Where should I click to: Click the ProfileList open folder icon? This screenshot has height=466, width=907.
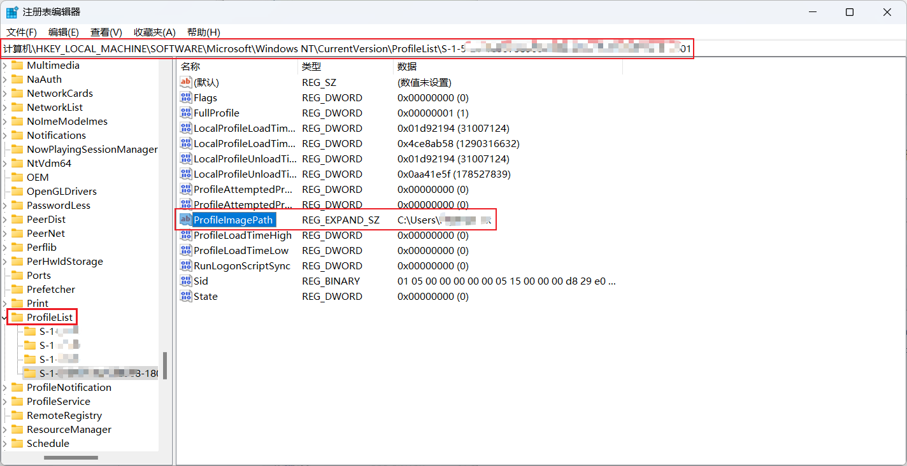click(17, 317)
